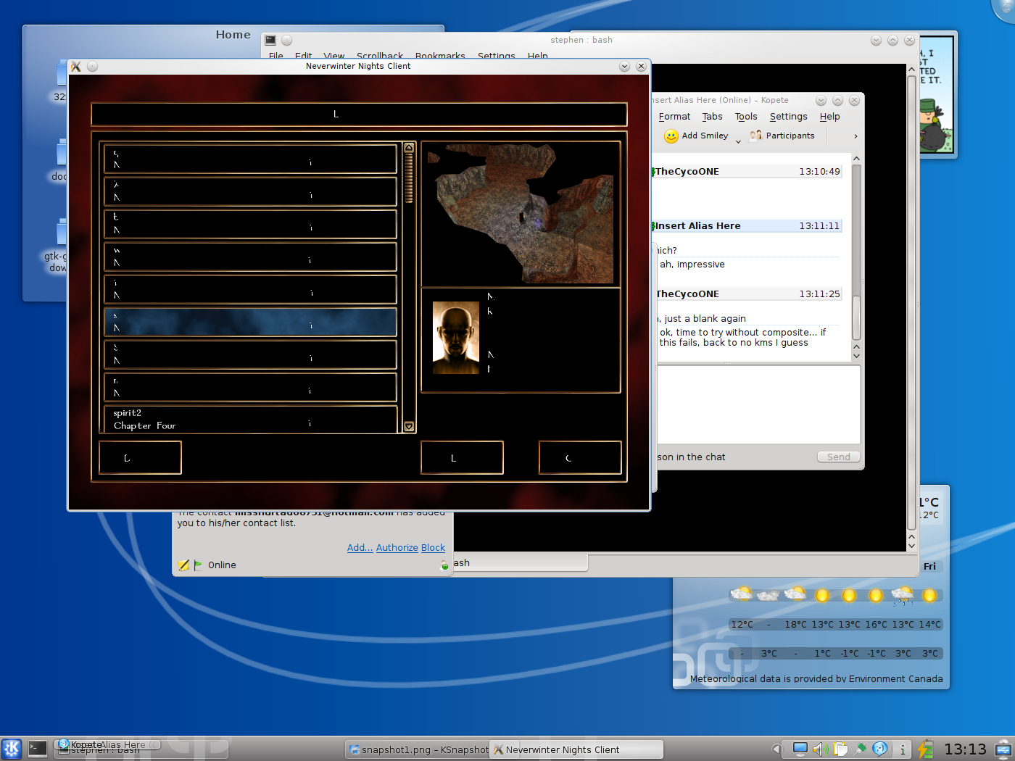Open the Participants list in Kopete
Image resolution: width=1015 pixels, height=761 pixels.
[x=782, y=136]
